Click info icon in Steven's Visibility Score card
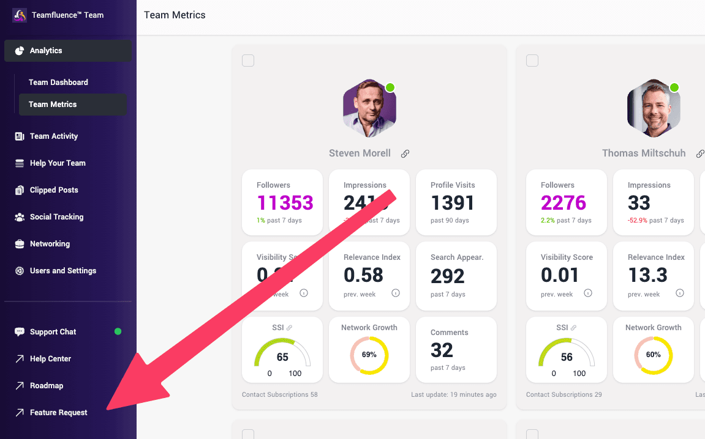 [304, 293]
